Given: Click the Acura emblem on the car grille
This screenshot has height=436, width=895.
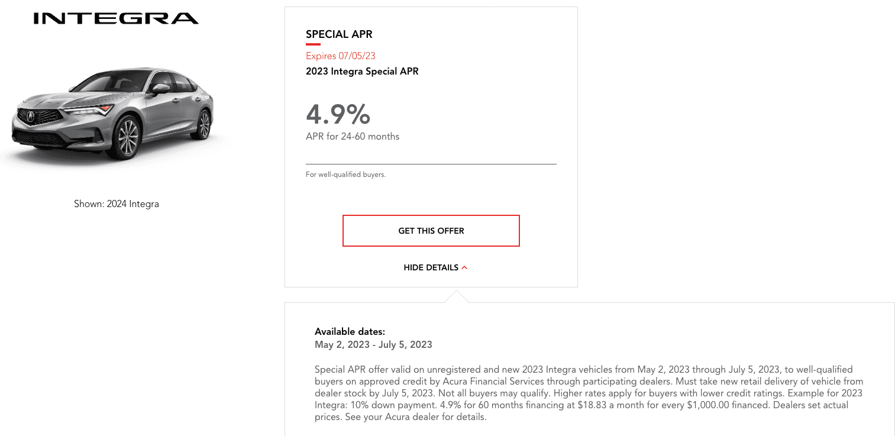Looking at the screenshot, I should pos(31,117).
